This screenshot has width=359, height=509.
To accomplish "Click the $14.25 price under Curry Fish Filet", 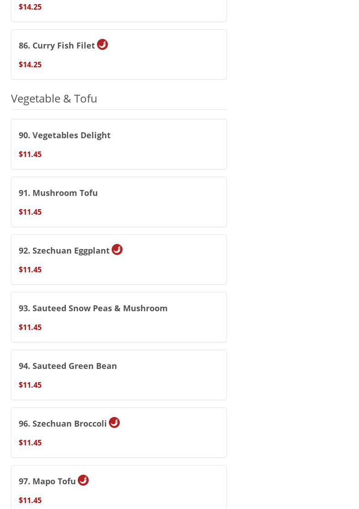I will 30,65.
